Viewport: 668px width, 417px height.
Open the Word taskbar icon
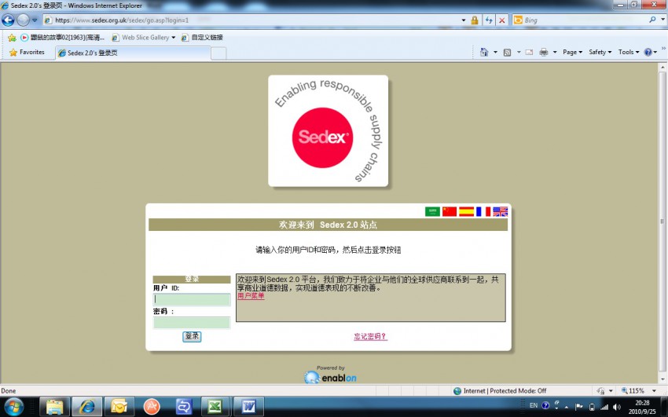click(x=248, y=407)
